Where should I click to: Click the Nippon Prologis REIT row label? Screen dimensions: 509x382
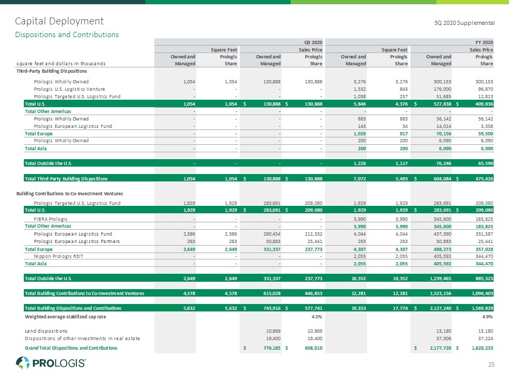(x=59, y=256)
